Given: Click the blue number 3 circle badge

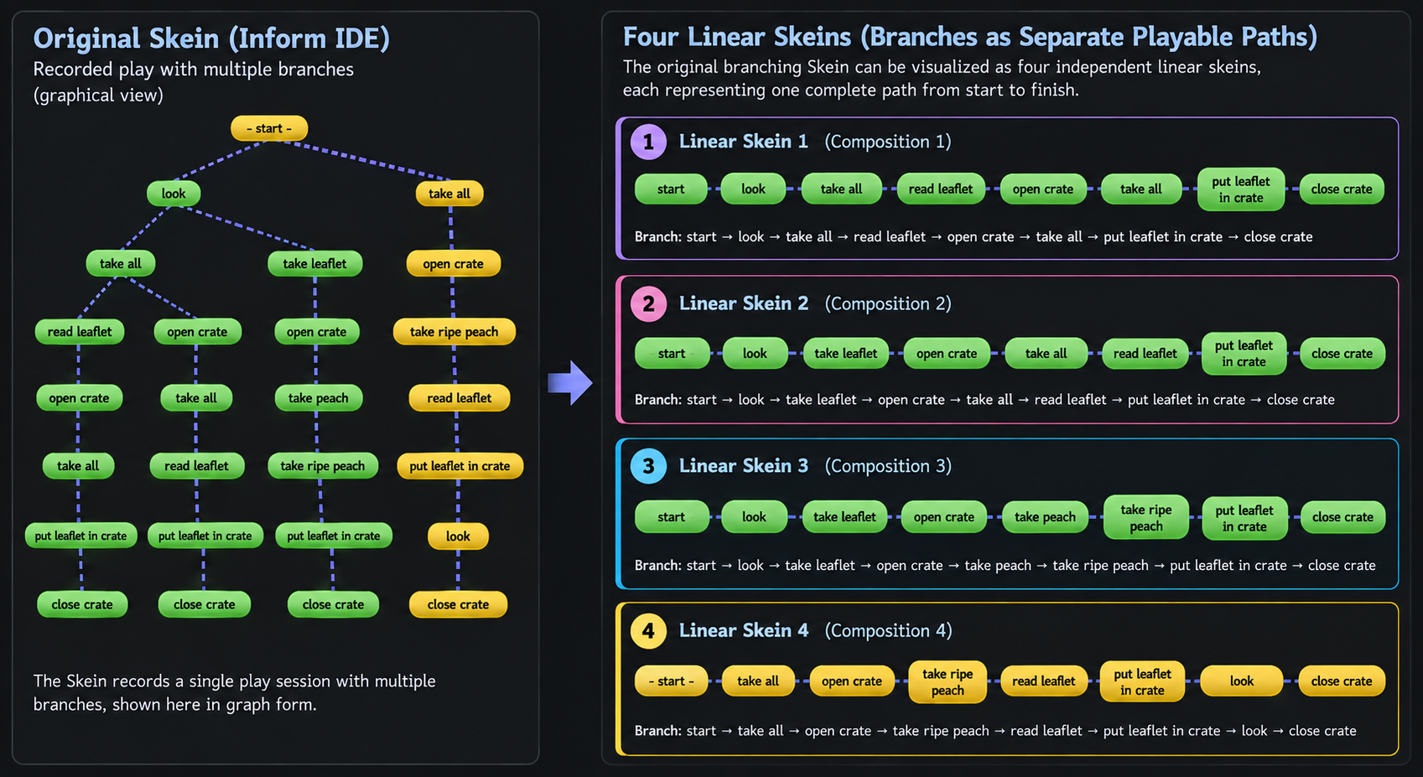Looking at the screenshot, I should click(648, 466).
